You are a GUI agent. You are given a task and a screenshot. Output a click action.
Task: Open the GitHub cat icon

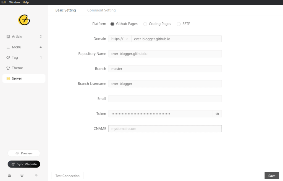coord(22,175)
